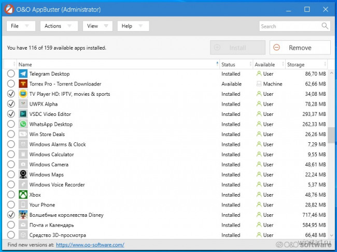Click the scrollbar down arrow
The height and width of the screenshot is (252, 337).
click(332, 235)
